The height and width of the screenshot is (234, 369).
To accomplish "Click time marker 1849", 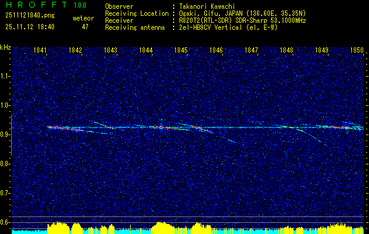I will pyautogui.click(x=321, y=50).
